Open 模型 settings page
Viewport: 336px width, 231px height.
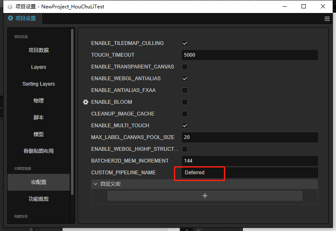(39, 134)
